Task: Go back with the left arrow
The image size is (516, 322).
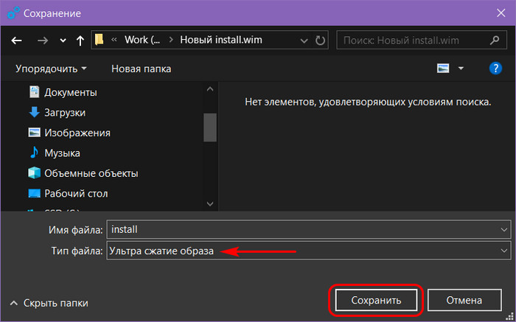Action: tap(16, 41)
